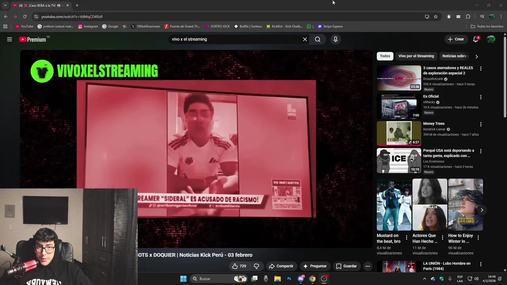Clear the search text with the X
Screen dimensions: 507x285
305,39
